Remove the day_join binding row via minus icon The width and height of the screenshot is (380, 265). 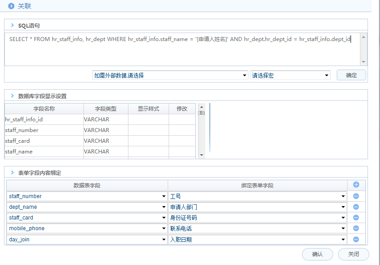pyautogui.click(x=356, y=239)
